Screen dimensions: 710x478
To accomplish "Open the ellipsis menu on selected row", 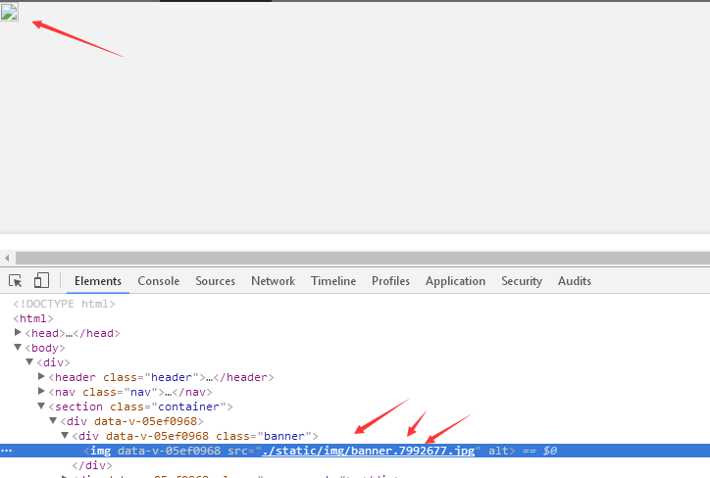I will coord(6,451).
